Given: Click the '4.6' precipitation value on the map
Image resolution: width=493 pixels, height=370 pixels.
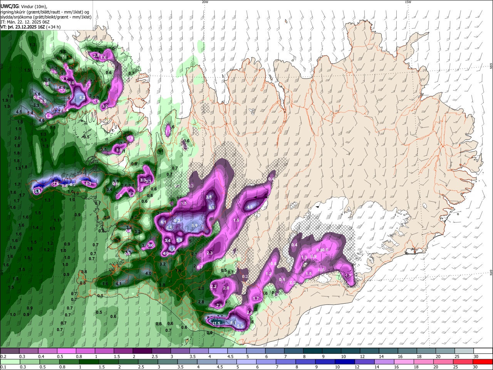Looking at the screenshot, I should (42, 120).
